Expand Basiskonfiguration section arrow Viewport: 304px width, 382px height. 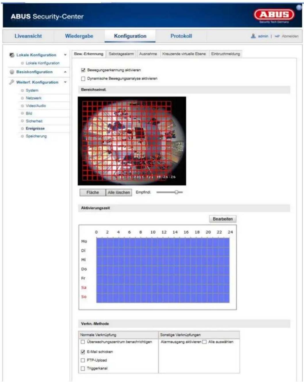65,72
